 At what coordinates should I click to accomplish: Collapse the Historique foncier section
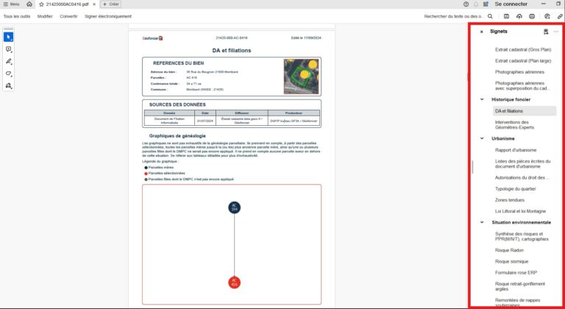pyautogui.click(x=482, y=99)
